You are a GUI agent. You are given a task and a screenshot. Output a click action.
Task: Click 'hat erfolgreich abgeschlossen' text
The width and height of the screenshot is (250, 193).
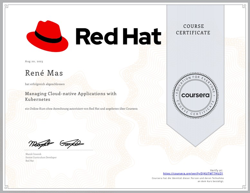tap(45, 84)
